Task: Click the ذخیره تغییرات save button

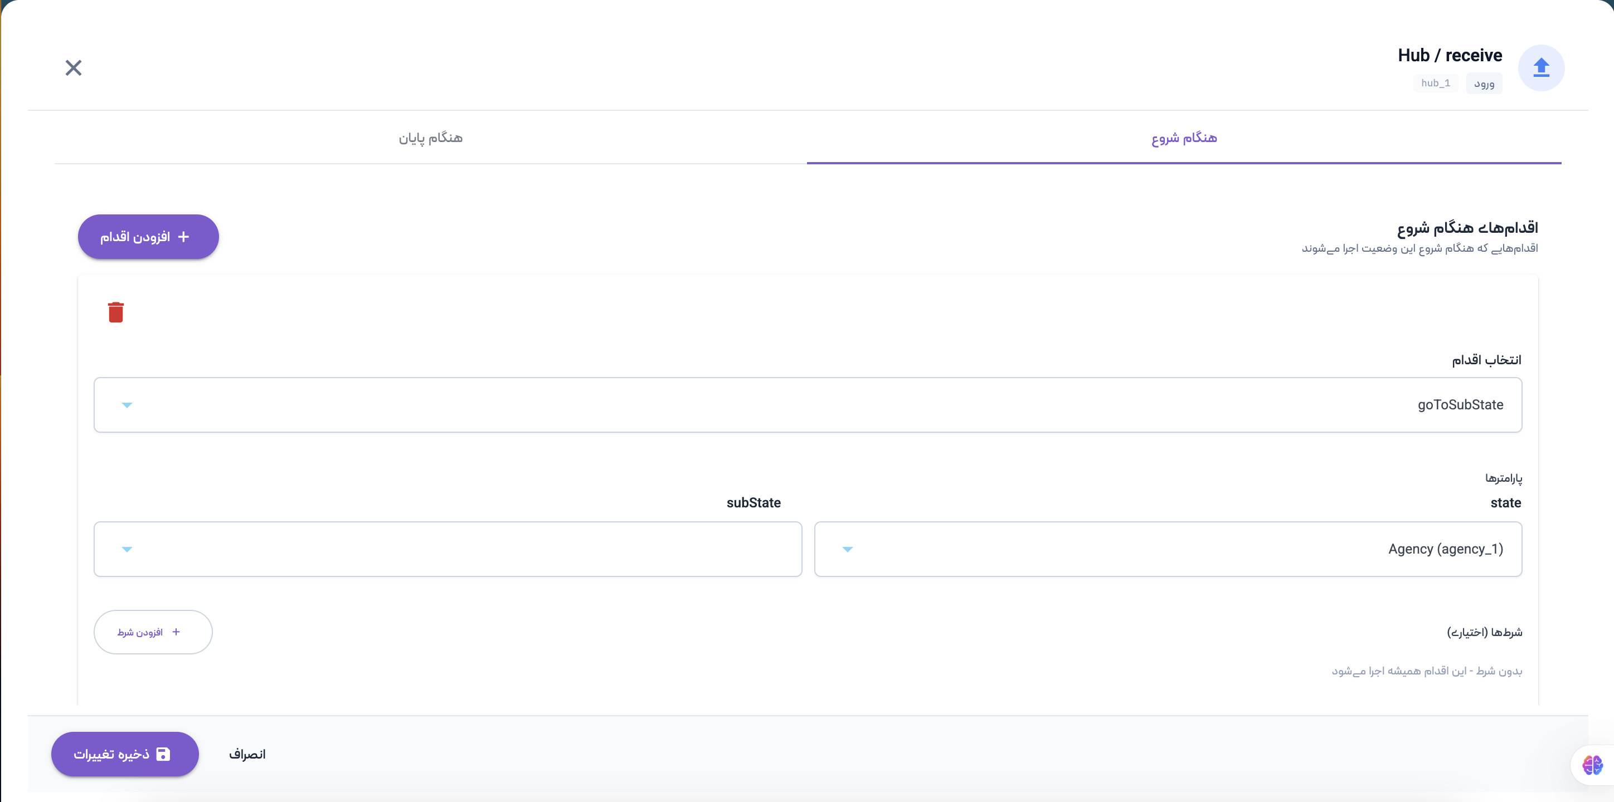Action: coord(125,754)
